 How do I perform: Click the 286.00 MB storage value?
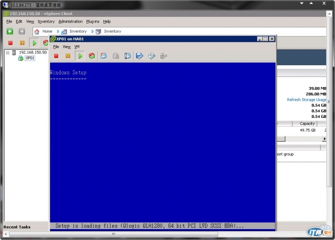coord(316,94)
